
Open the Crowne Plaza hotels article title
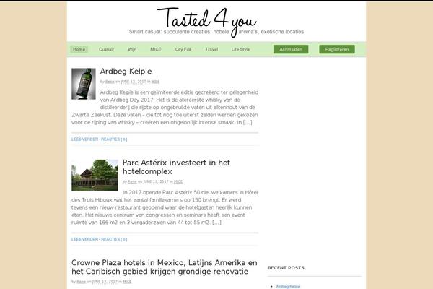(x=165, y=267)
